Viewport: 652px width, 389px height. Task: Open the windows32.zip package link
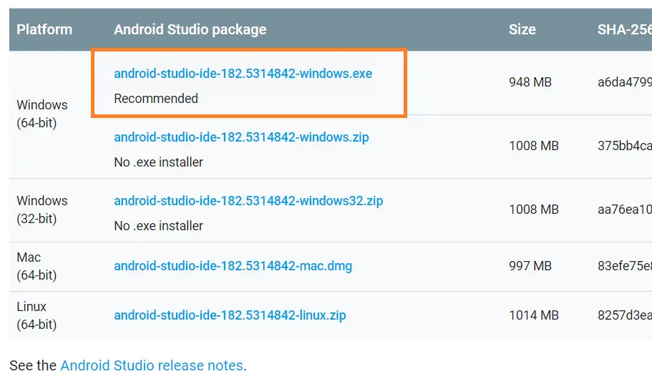(248, 201)
